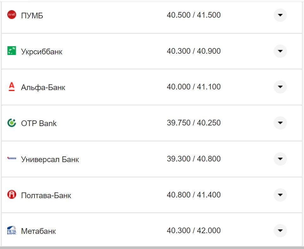The width and height of the screenshot is (304, 249).
Task: Click OTP Bank rate 39.750 / 40.250
Action: pos(193,123)
